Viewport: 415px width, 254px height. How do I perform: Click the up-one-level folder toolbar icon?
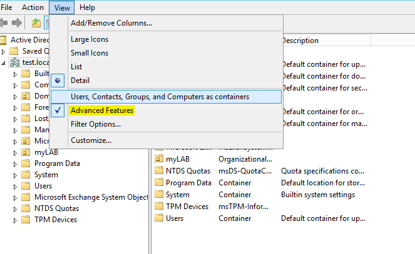pos(36,23)
